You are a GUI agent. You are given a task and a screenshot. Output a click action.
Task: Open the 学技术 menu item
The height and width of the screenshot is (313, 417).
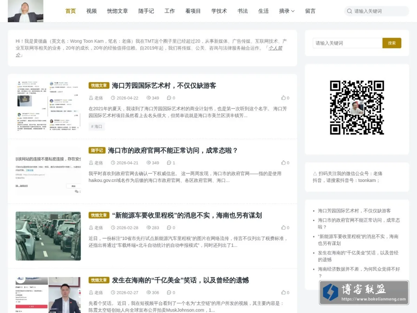[219, 11]
